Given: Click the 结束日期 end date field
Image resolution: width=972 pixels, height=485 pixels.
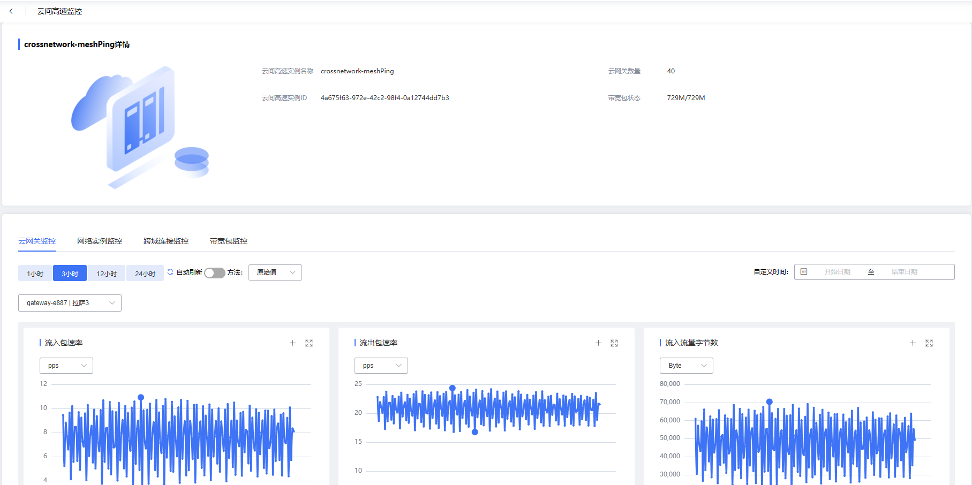Looking at the screenshot, I should (905, 272).
